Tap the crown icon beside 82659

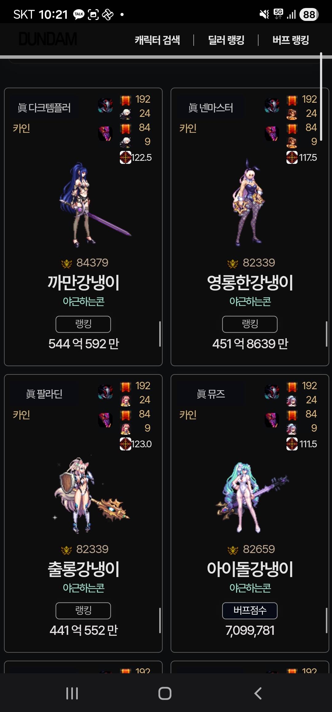tap(233, 550)
